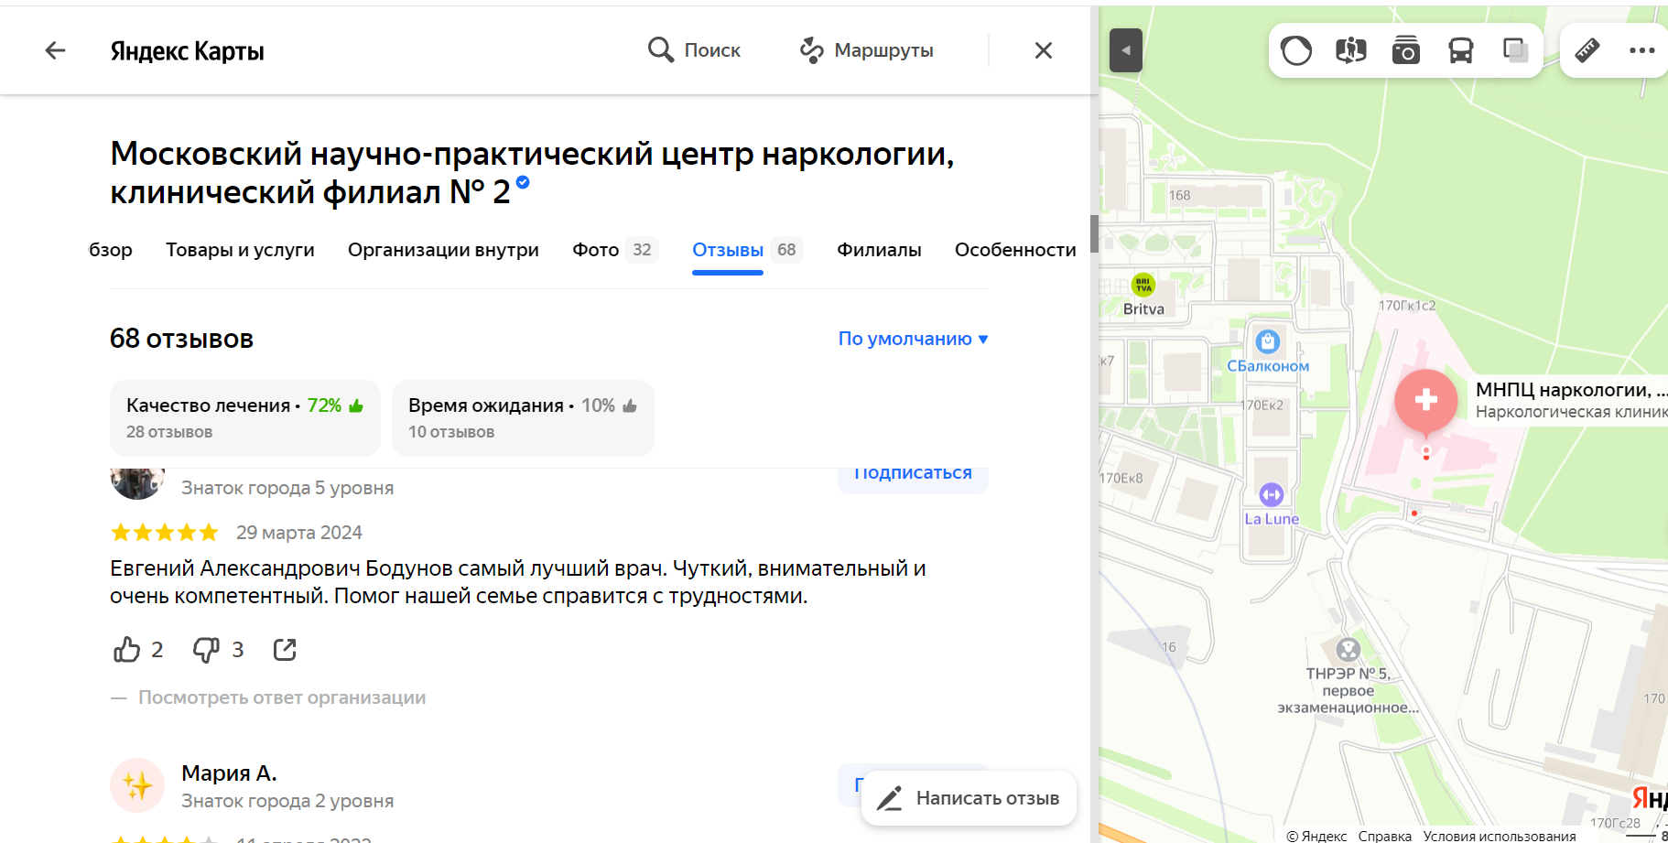This screenshot has height=843, width=1668.
Task: Go back with the left arrow
Action: point(56,50)
